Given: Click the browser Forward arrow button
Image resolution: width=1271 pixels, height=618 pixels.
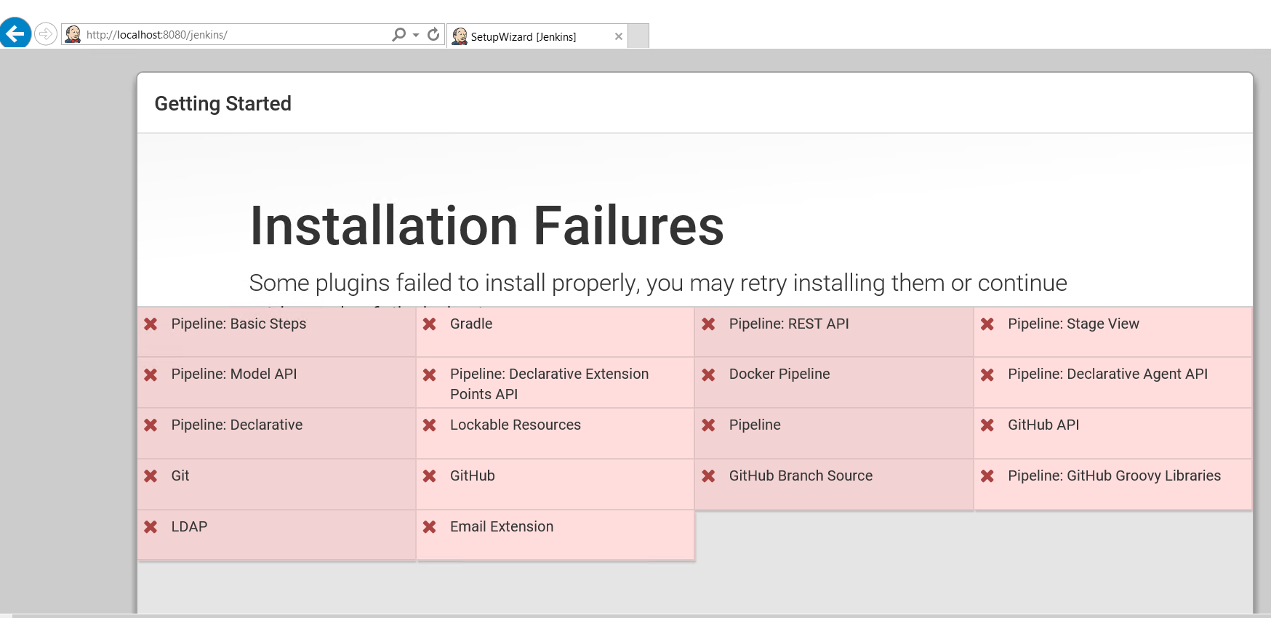Looking at the screenshot, I should click(46, 33).
